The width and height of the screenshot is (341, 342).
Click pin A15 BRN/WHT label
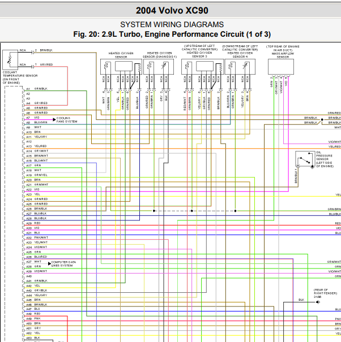[x=37, y=155]
